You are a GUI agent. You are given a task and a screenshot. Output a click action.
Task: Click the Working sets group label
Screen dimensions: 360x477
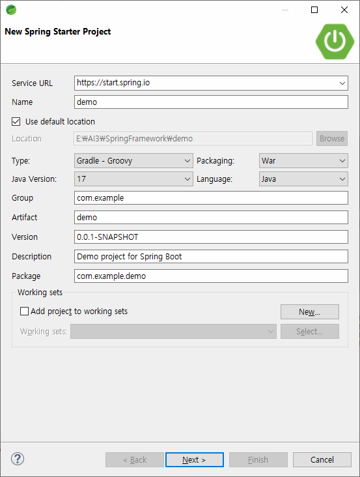[x=40, y=293]
